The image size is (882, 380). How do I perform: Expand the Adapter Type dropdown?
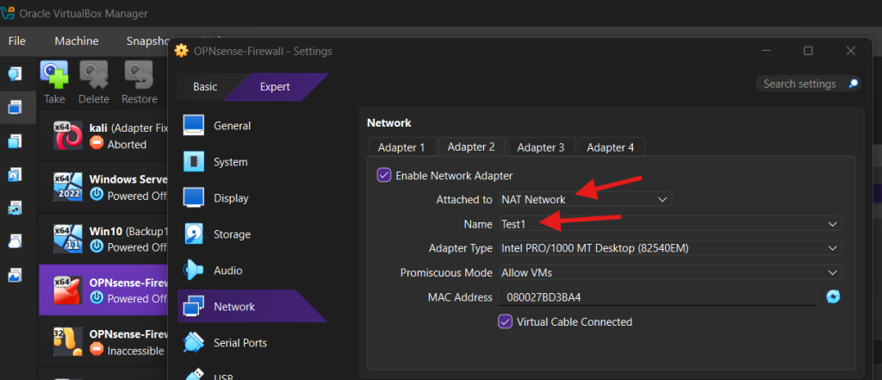[669, 248]
